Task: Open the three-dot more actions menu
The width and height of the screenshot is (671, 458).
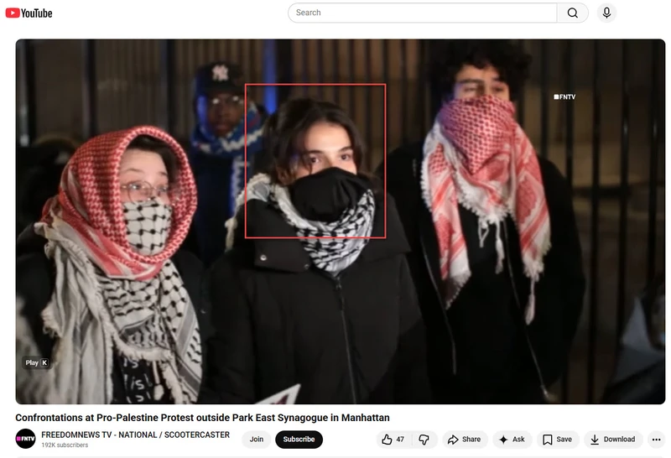Action: pos(656,440)
